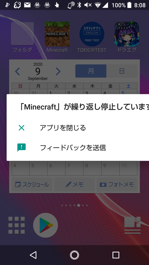This screenshot has width=149, height=265.
Task: Tap the Wi-Fi signal status icon
Action: coord(98,5)
